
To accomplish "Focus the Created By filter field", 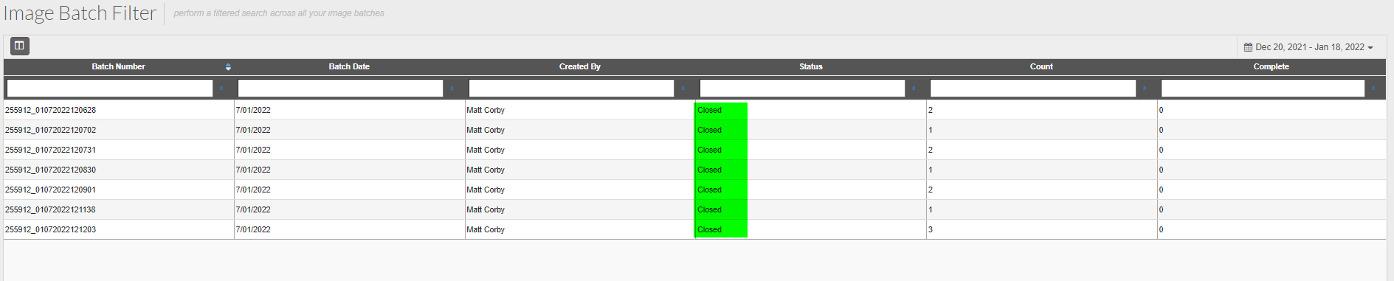I will pyautogui.click(x=571, y=89).
